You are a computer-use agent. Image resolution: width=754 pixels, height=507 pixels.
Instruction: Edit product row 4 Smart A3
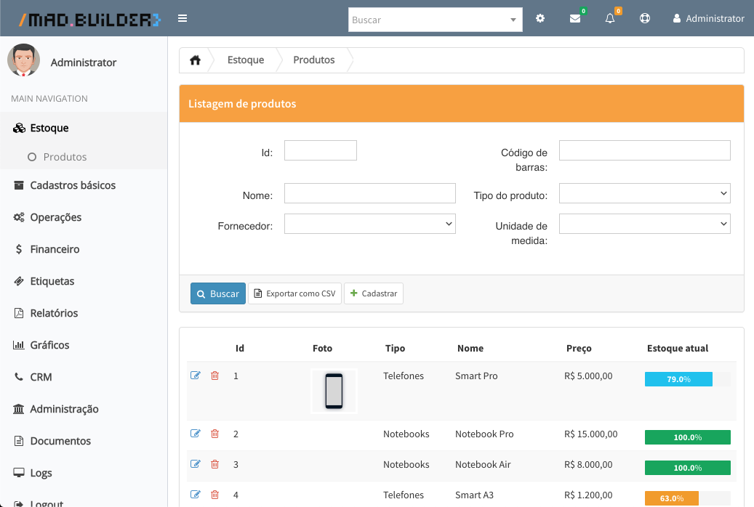(196, 495)
